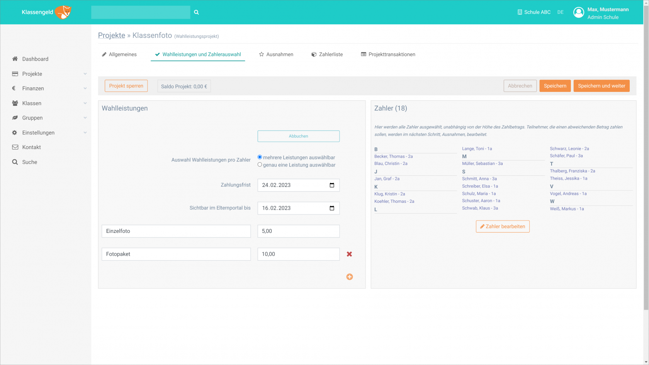Image resolution: width=649 pixels, height=365 pixels.
Task: Expand the Gruppen sidebar menu chevron
Action: coord(85,118)
